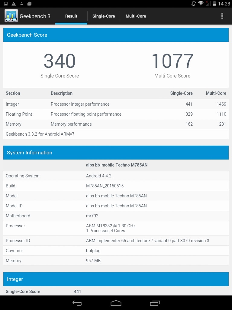Switch to the Single-Core tab
Screen dimensions: 232x310
point(104,16)
